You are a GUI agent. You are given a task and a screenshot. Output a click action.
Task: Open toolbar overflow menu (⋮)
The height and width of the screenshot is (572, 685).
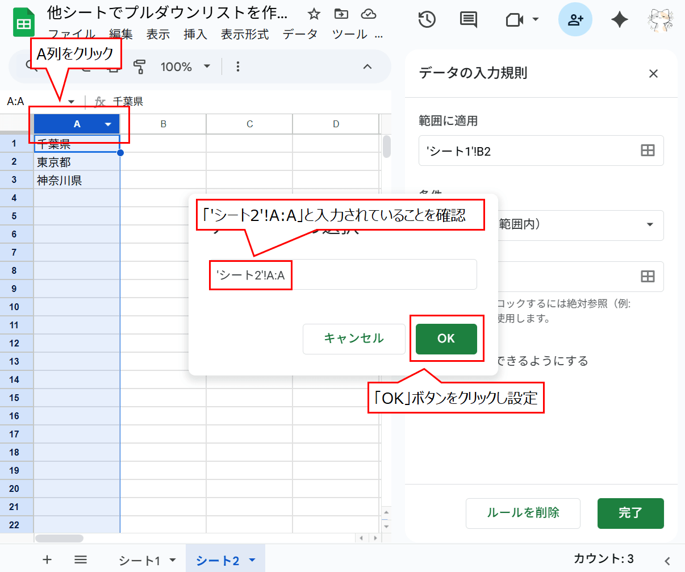[237, 66]
